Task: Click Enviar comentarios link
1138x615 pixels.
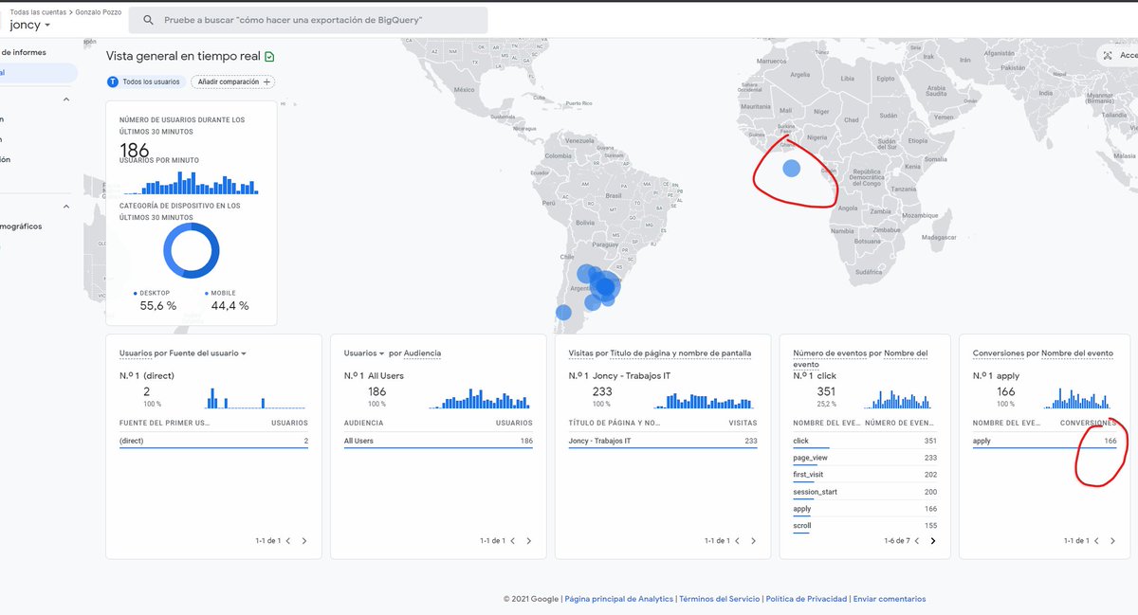Action: (889, 599)
